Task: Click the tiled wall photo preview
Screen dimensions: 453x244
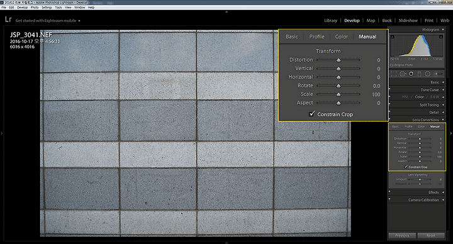Action: coord(195,133)
